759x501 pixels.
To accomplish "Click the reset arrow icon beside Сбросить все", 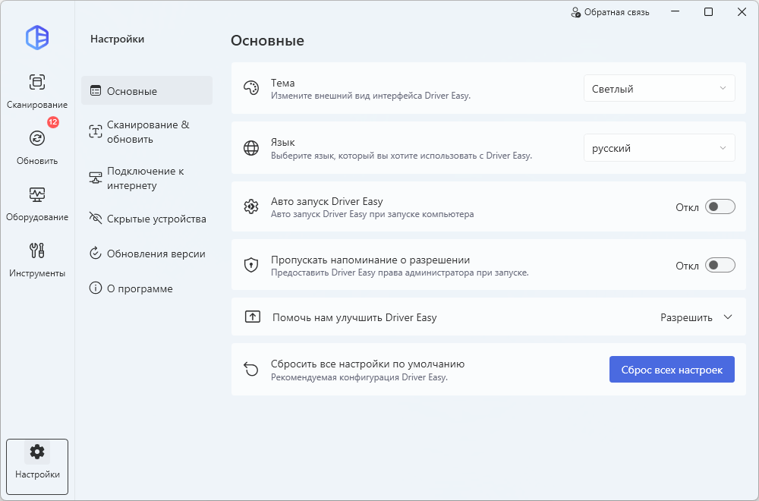I will (251, 370).
